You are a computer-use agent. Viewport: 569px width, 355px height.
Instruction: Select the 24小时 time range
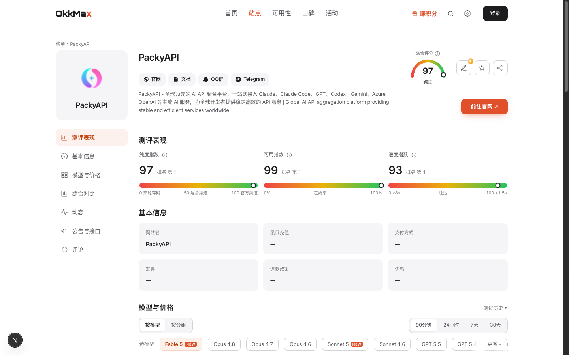pos(451,325)
